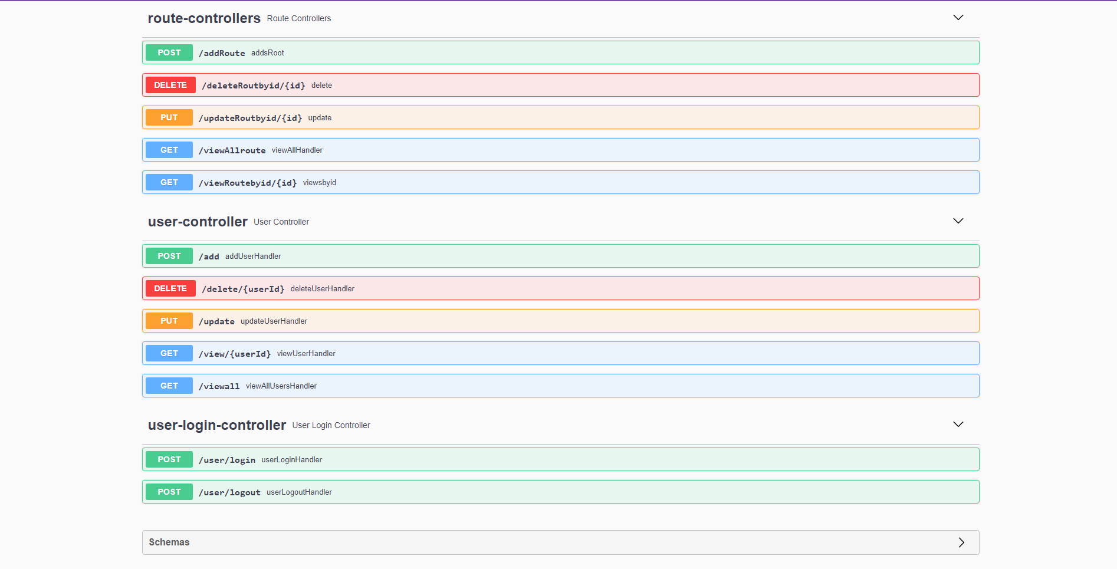The image size is (1117, 569).
Task: Open the POST /user/logout endpoint
Action: coord(560,492)
